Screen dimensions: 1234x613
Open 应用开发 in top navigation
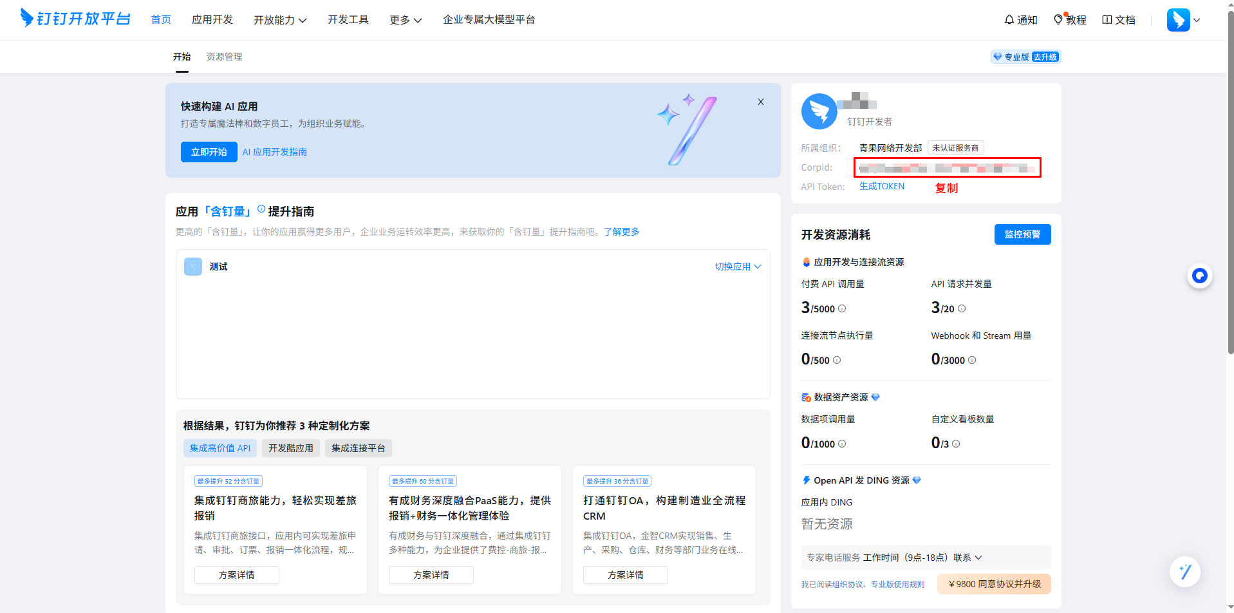212,20
